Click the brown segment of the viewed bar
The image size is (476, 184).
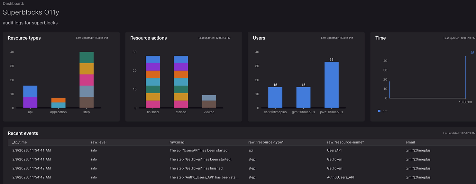pos(209,104)
